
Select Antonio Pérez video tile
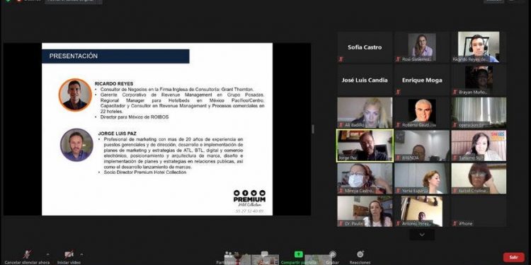[x=422, y=211]
